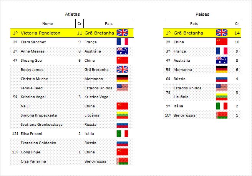The height and width of the screenshot is (176, 252).
Task: Click the Grã Bretanha score cell showing 14
Action: tap(237, 33)
